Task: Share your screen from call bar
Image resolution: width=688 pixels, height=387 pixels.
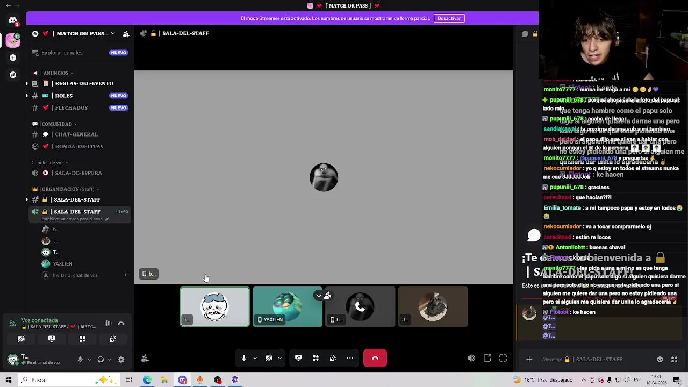Action: (x=298, y=358)
